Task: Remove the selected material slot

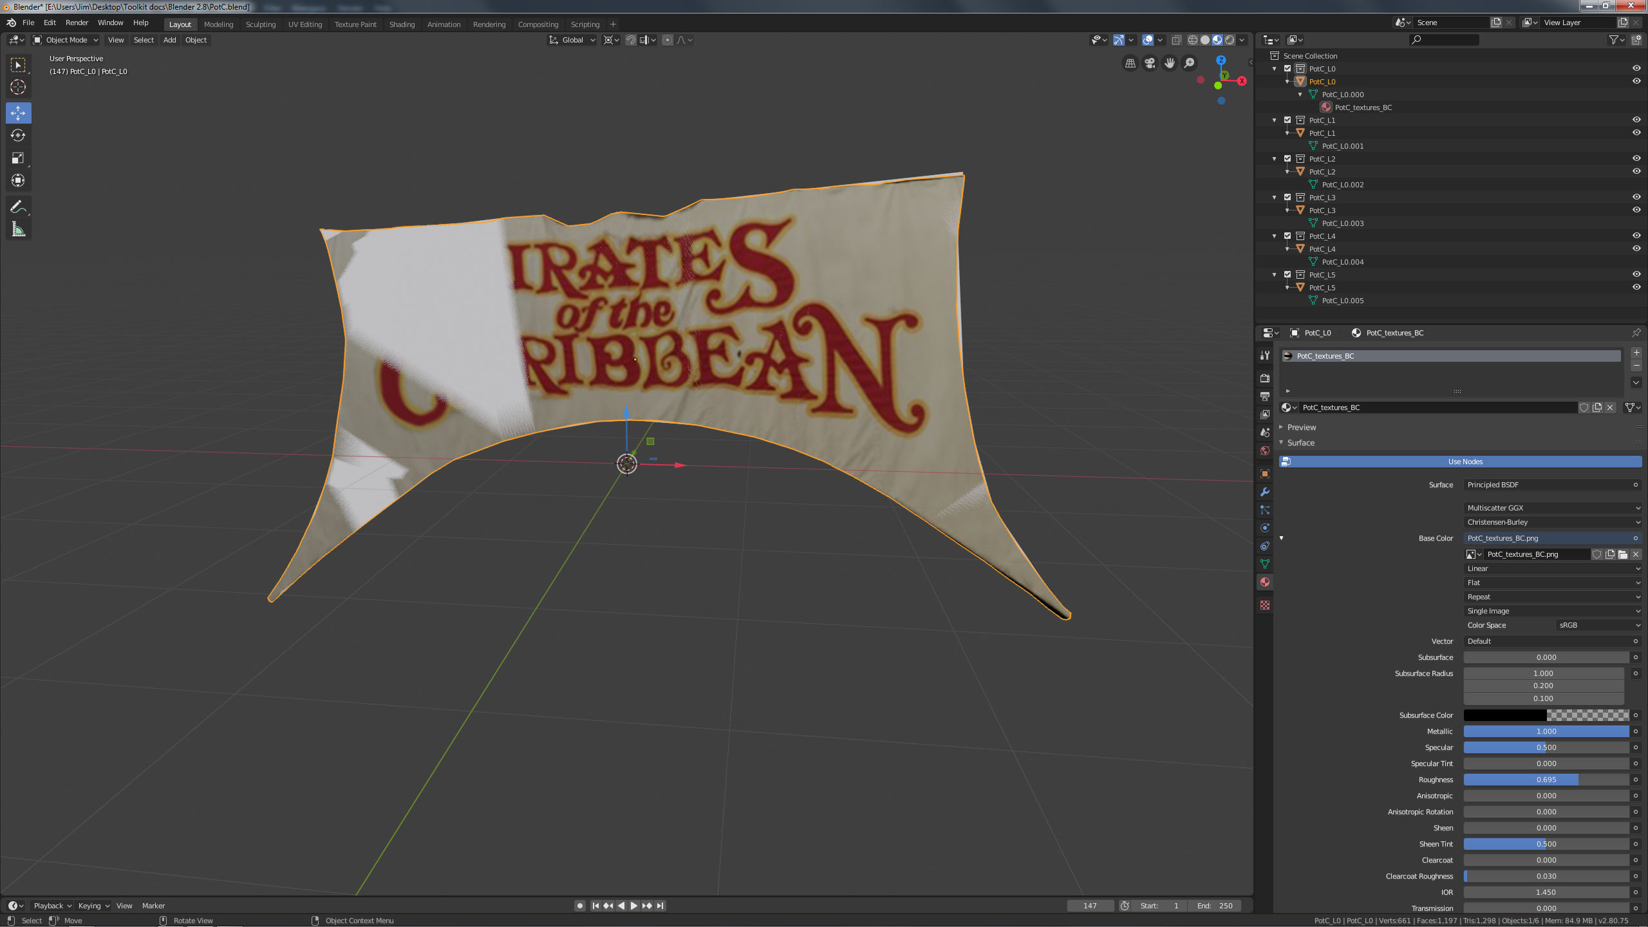Action: click(1636, 366)
